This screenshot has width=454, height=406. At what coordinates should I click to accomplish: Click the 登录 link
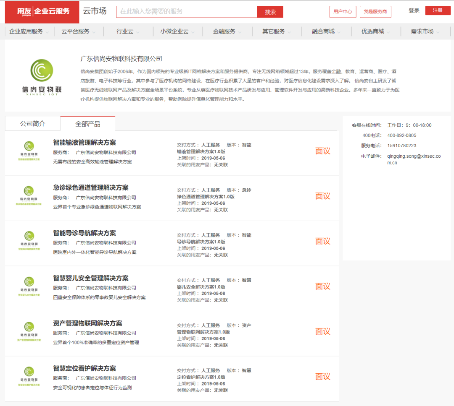pos(414,10)
